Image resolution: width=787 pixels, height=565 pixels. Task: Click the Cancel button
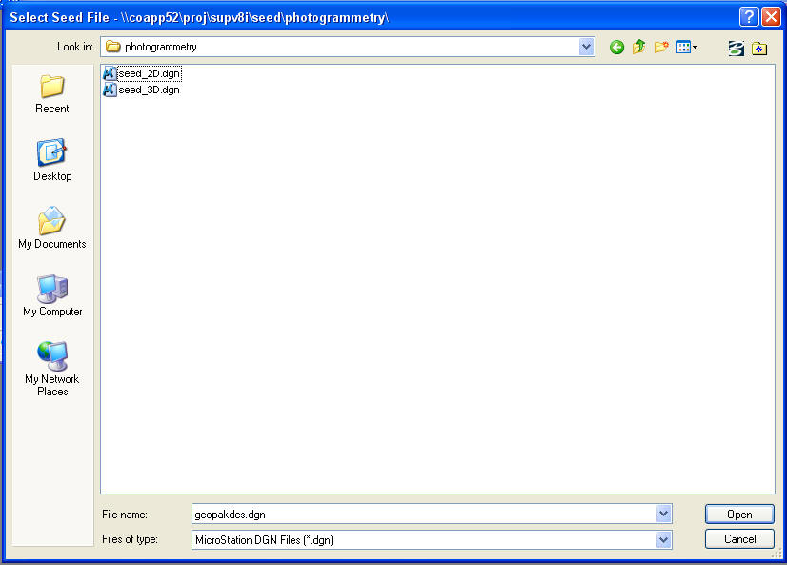(x=739, y=538)
